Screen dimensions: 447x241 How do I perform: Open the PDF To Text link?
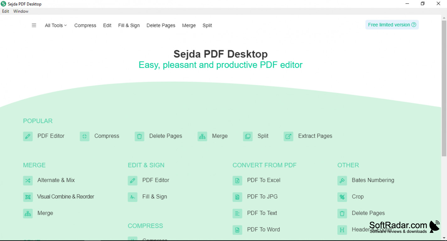[x=262, y=213]
